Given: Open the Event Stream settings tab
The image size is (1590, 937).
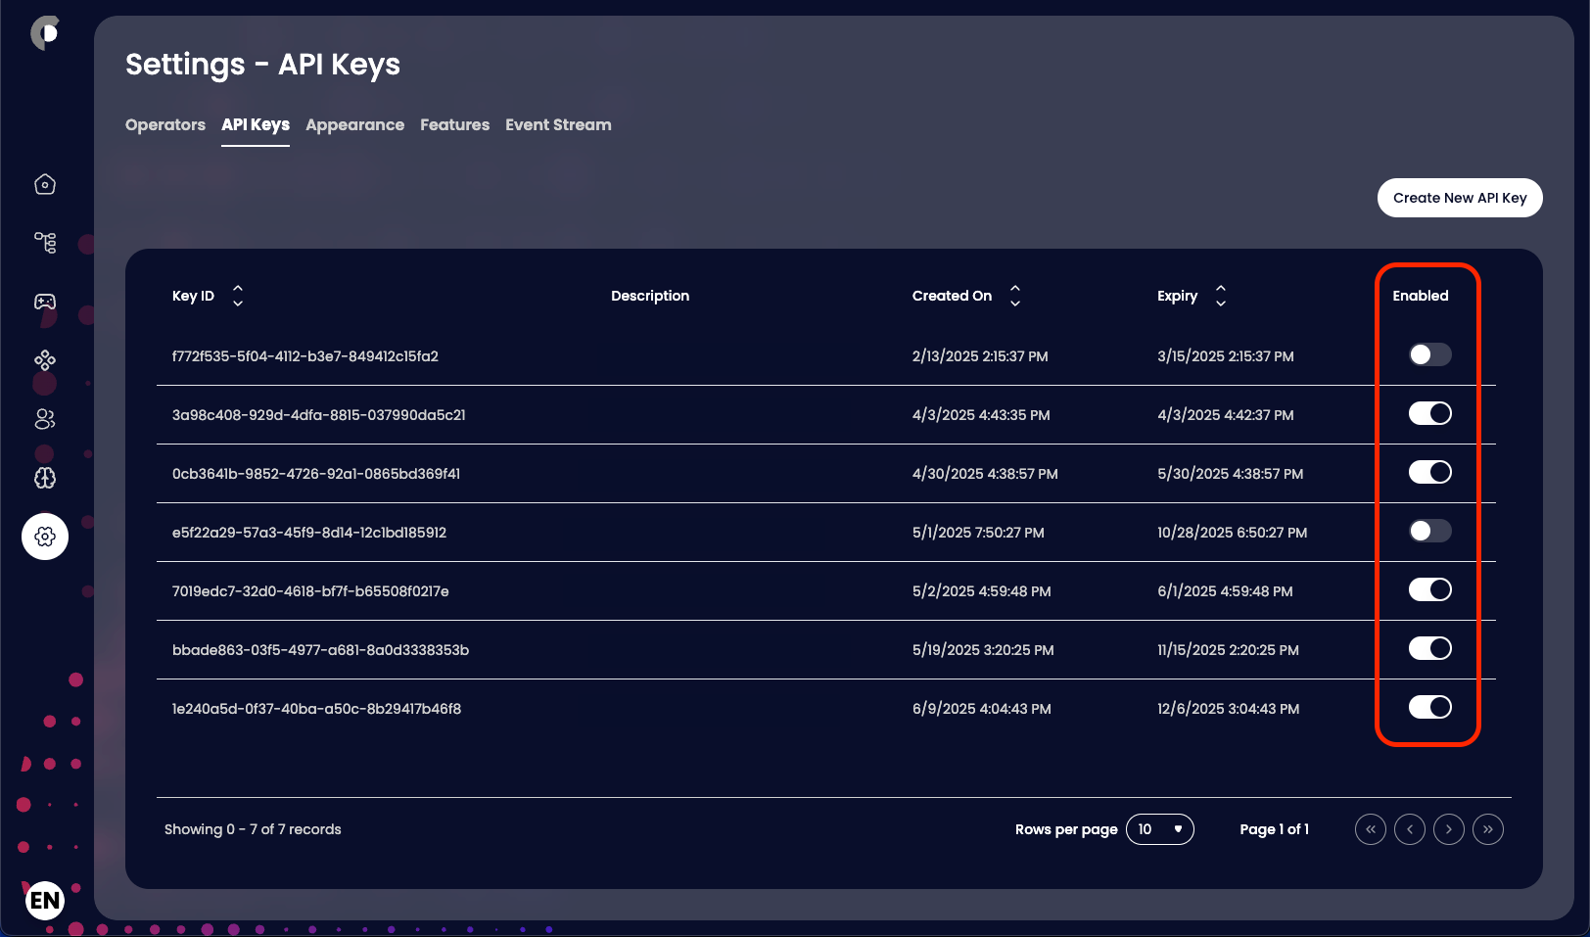Looking at the screenshot, I should [x=558, y=124].
